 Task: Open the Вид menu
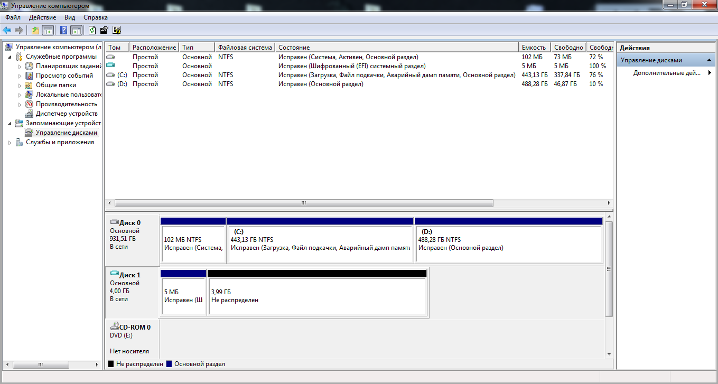coord(70,17)
